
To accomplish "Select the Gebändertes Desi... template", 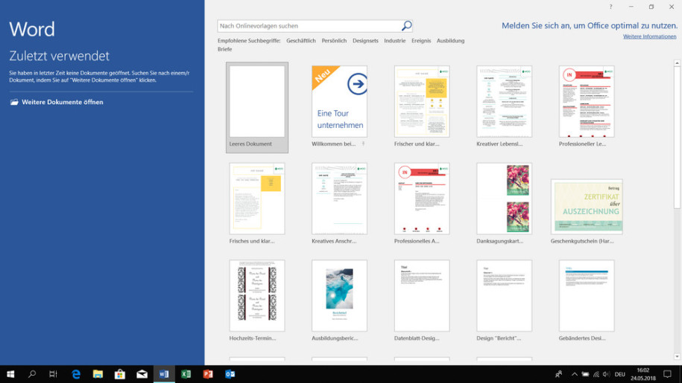I will pyautogui.click(x=587, y=296).
